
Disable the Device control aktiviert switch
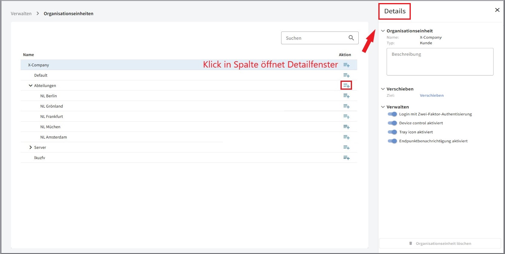point(392,123)
